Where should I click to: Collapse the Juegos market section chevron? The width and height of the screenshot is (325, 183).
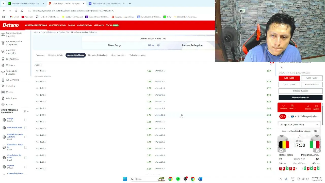tap(270, 65)
